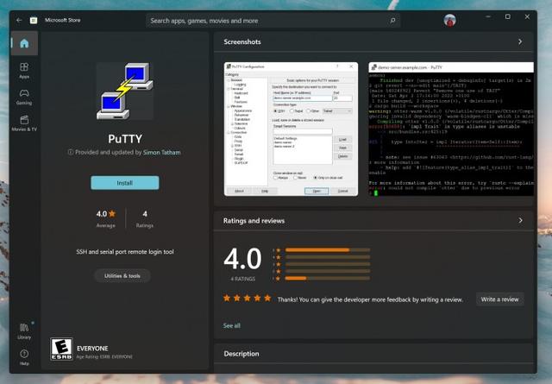Rate with the second star
The image size is (552, 384).
point(237,299)
